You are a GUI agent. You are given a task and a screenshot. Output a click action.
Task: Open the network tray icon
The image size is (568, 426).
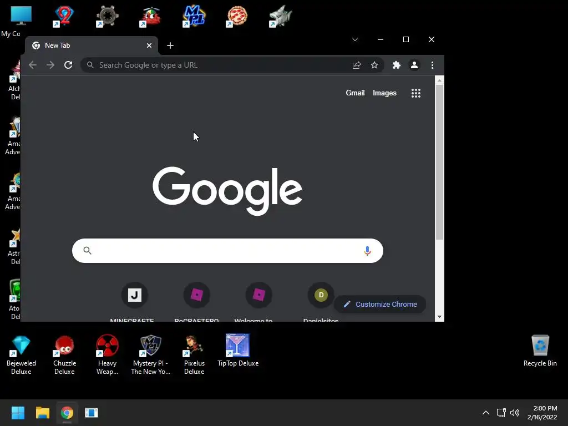tap(501, 413)
